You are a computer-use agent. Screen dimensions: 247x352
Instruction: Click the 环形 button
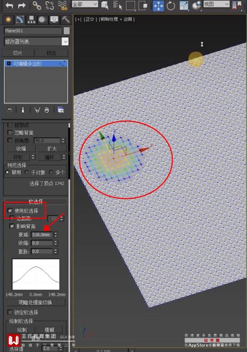[19, 157]
